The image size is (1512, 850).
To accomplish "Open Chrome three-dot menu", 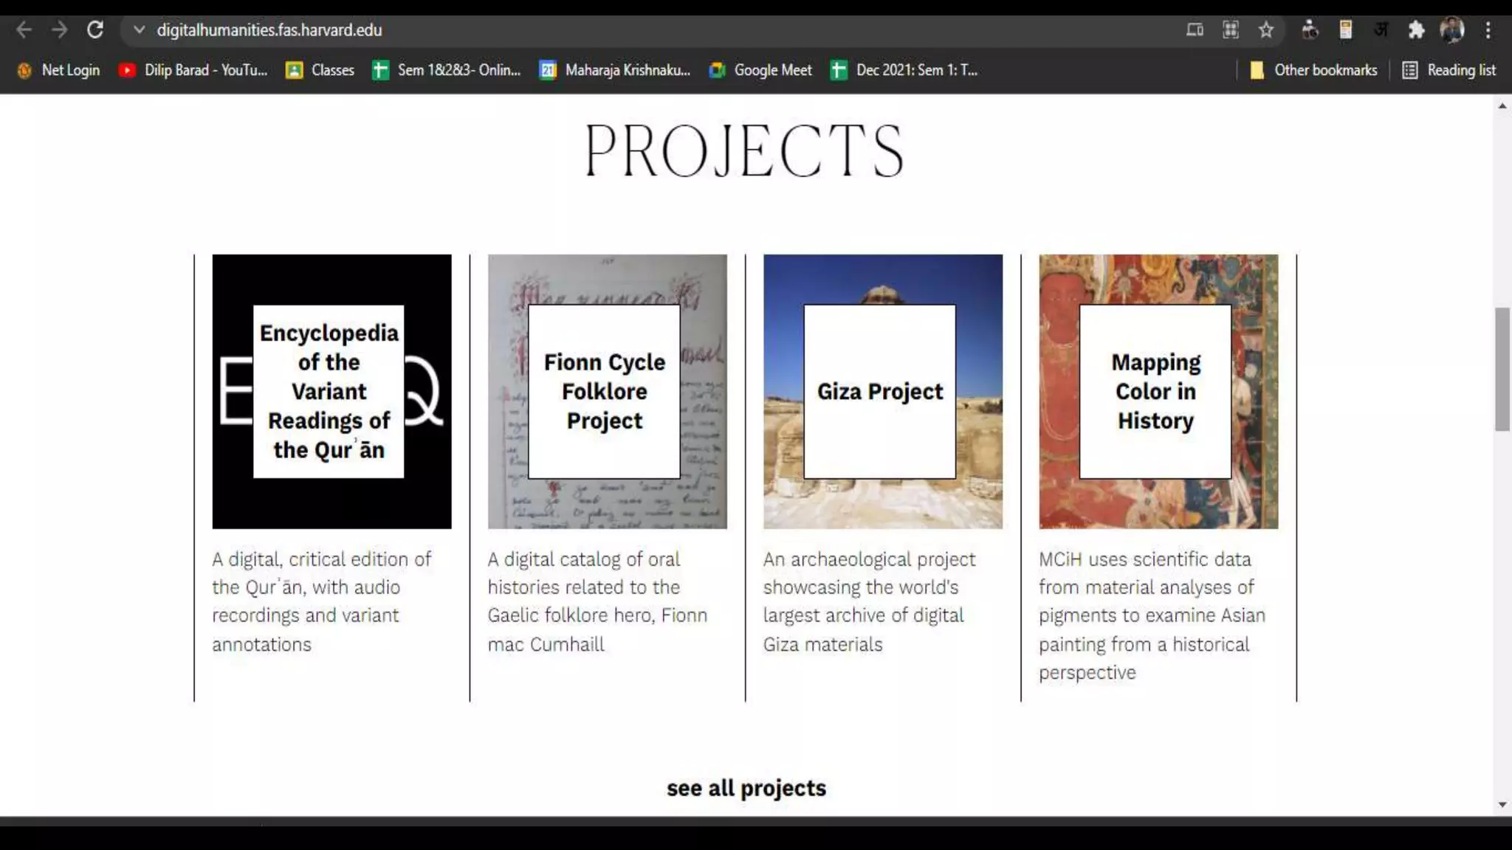I will [1488, 30].
